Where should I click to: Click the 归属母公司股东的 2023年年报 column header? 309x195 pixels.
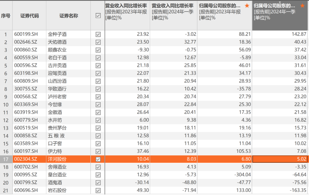pos(225,15)
